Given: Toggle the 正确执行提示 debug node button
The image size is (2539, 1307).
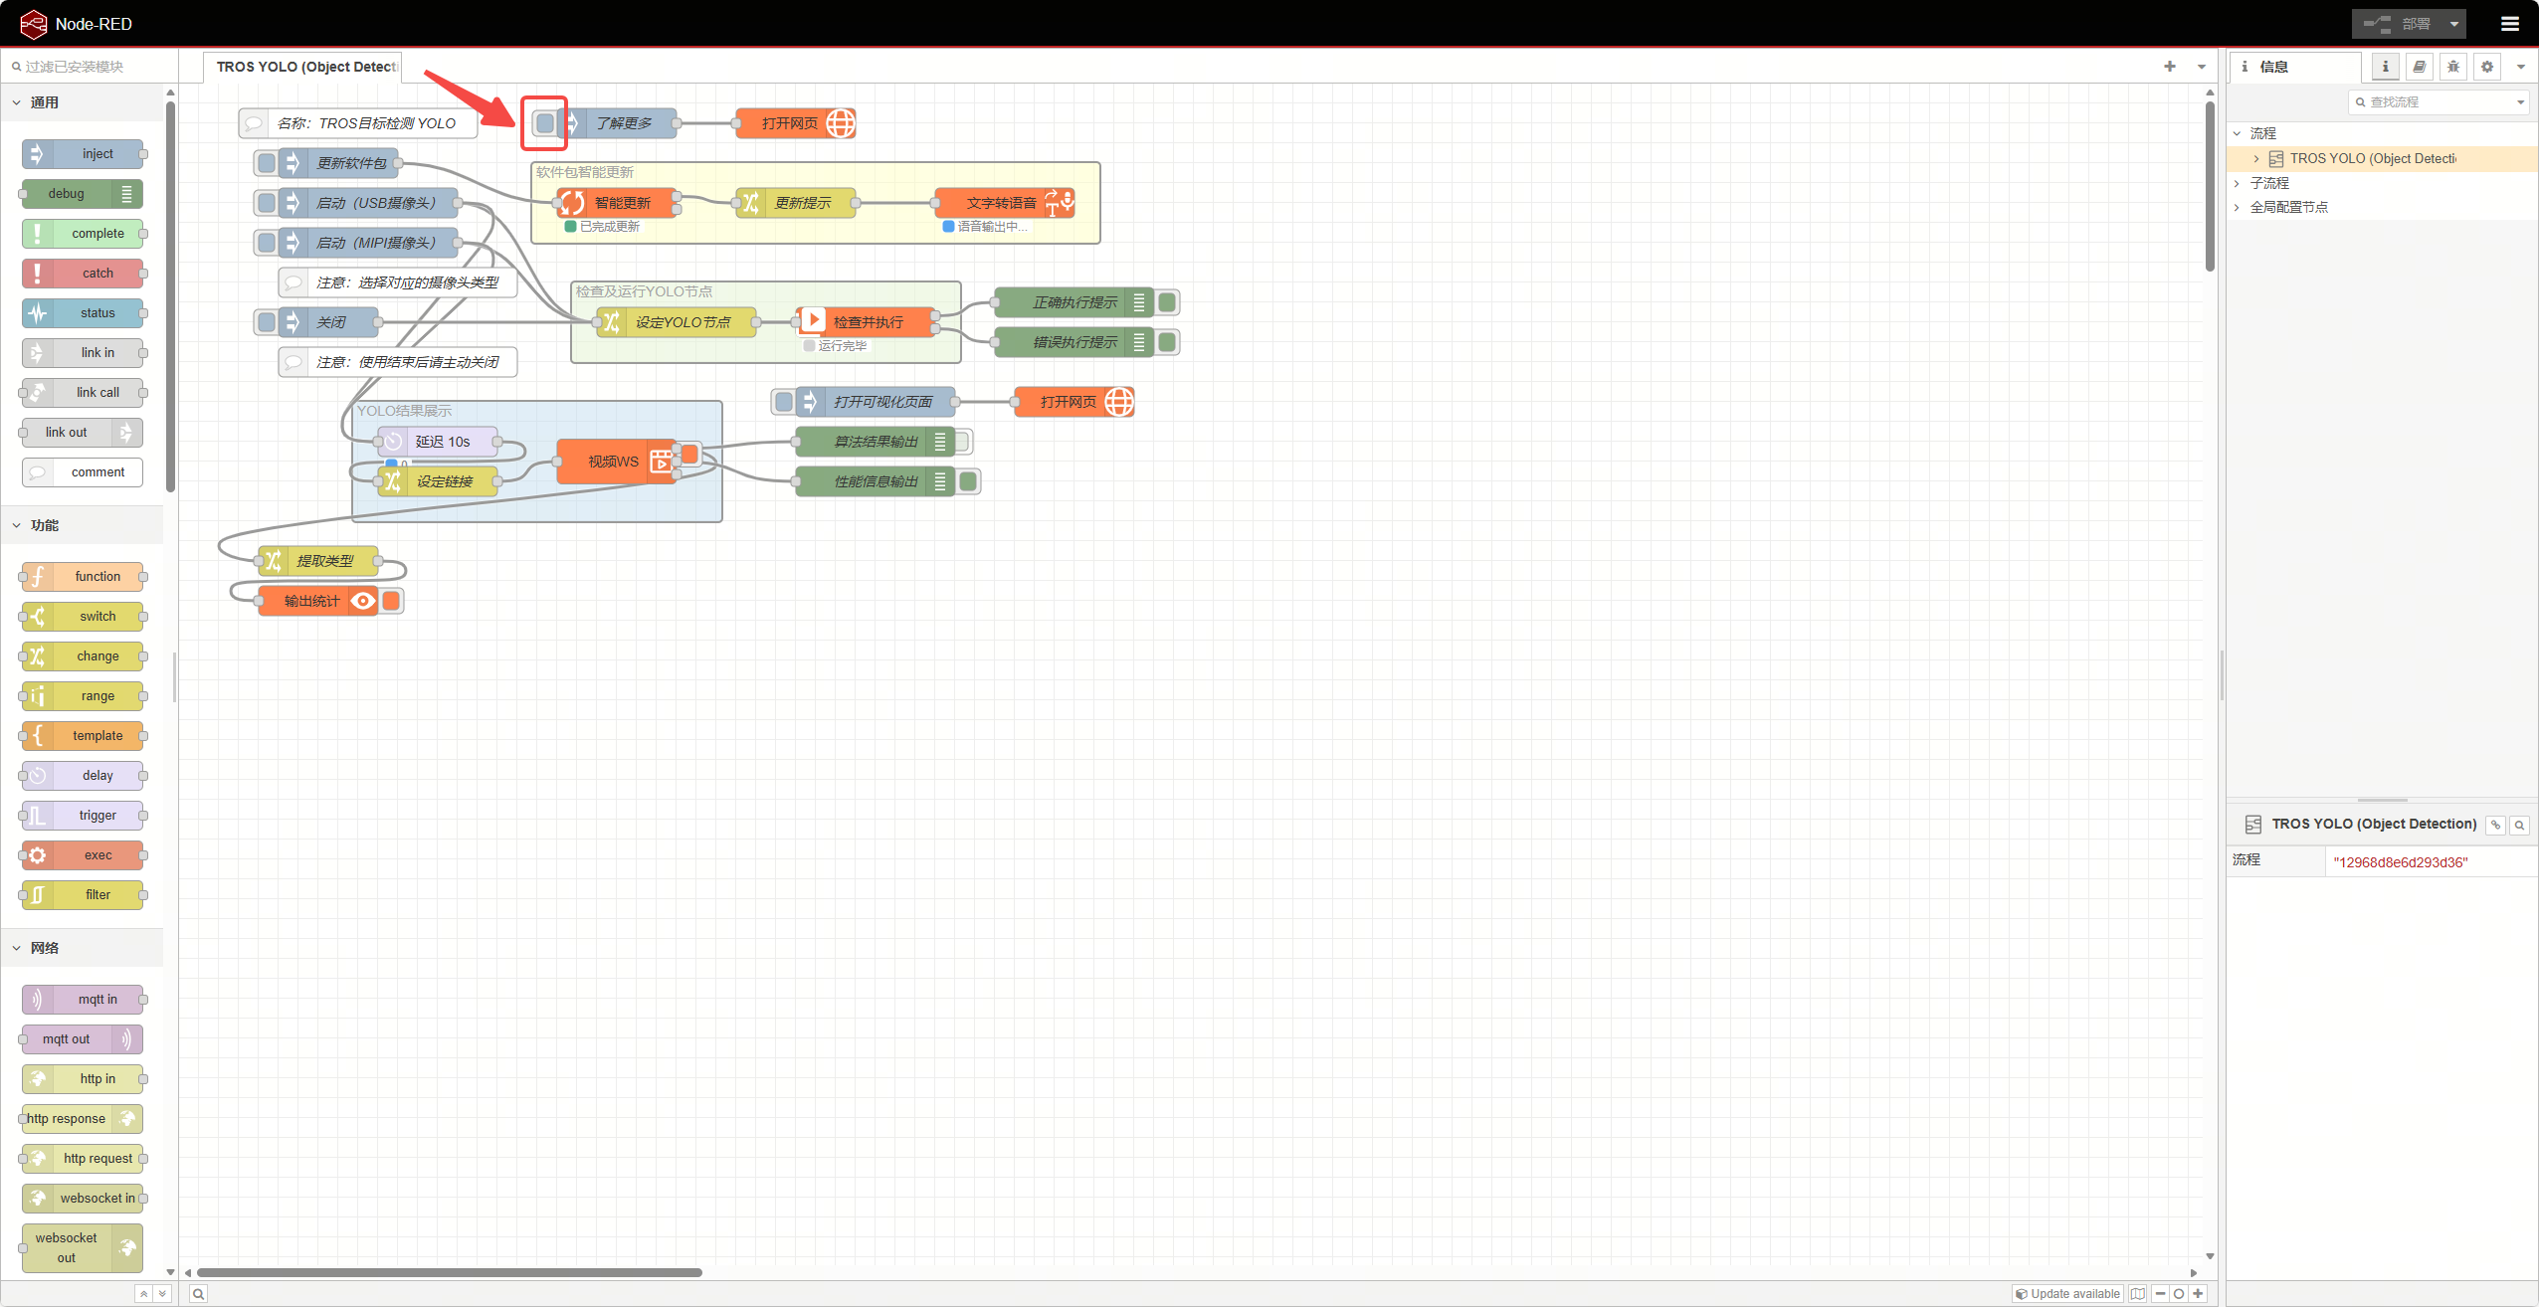Looking at the screenshot, I should click(1168, 302).
